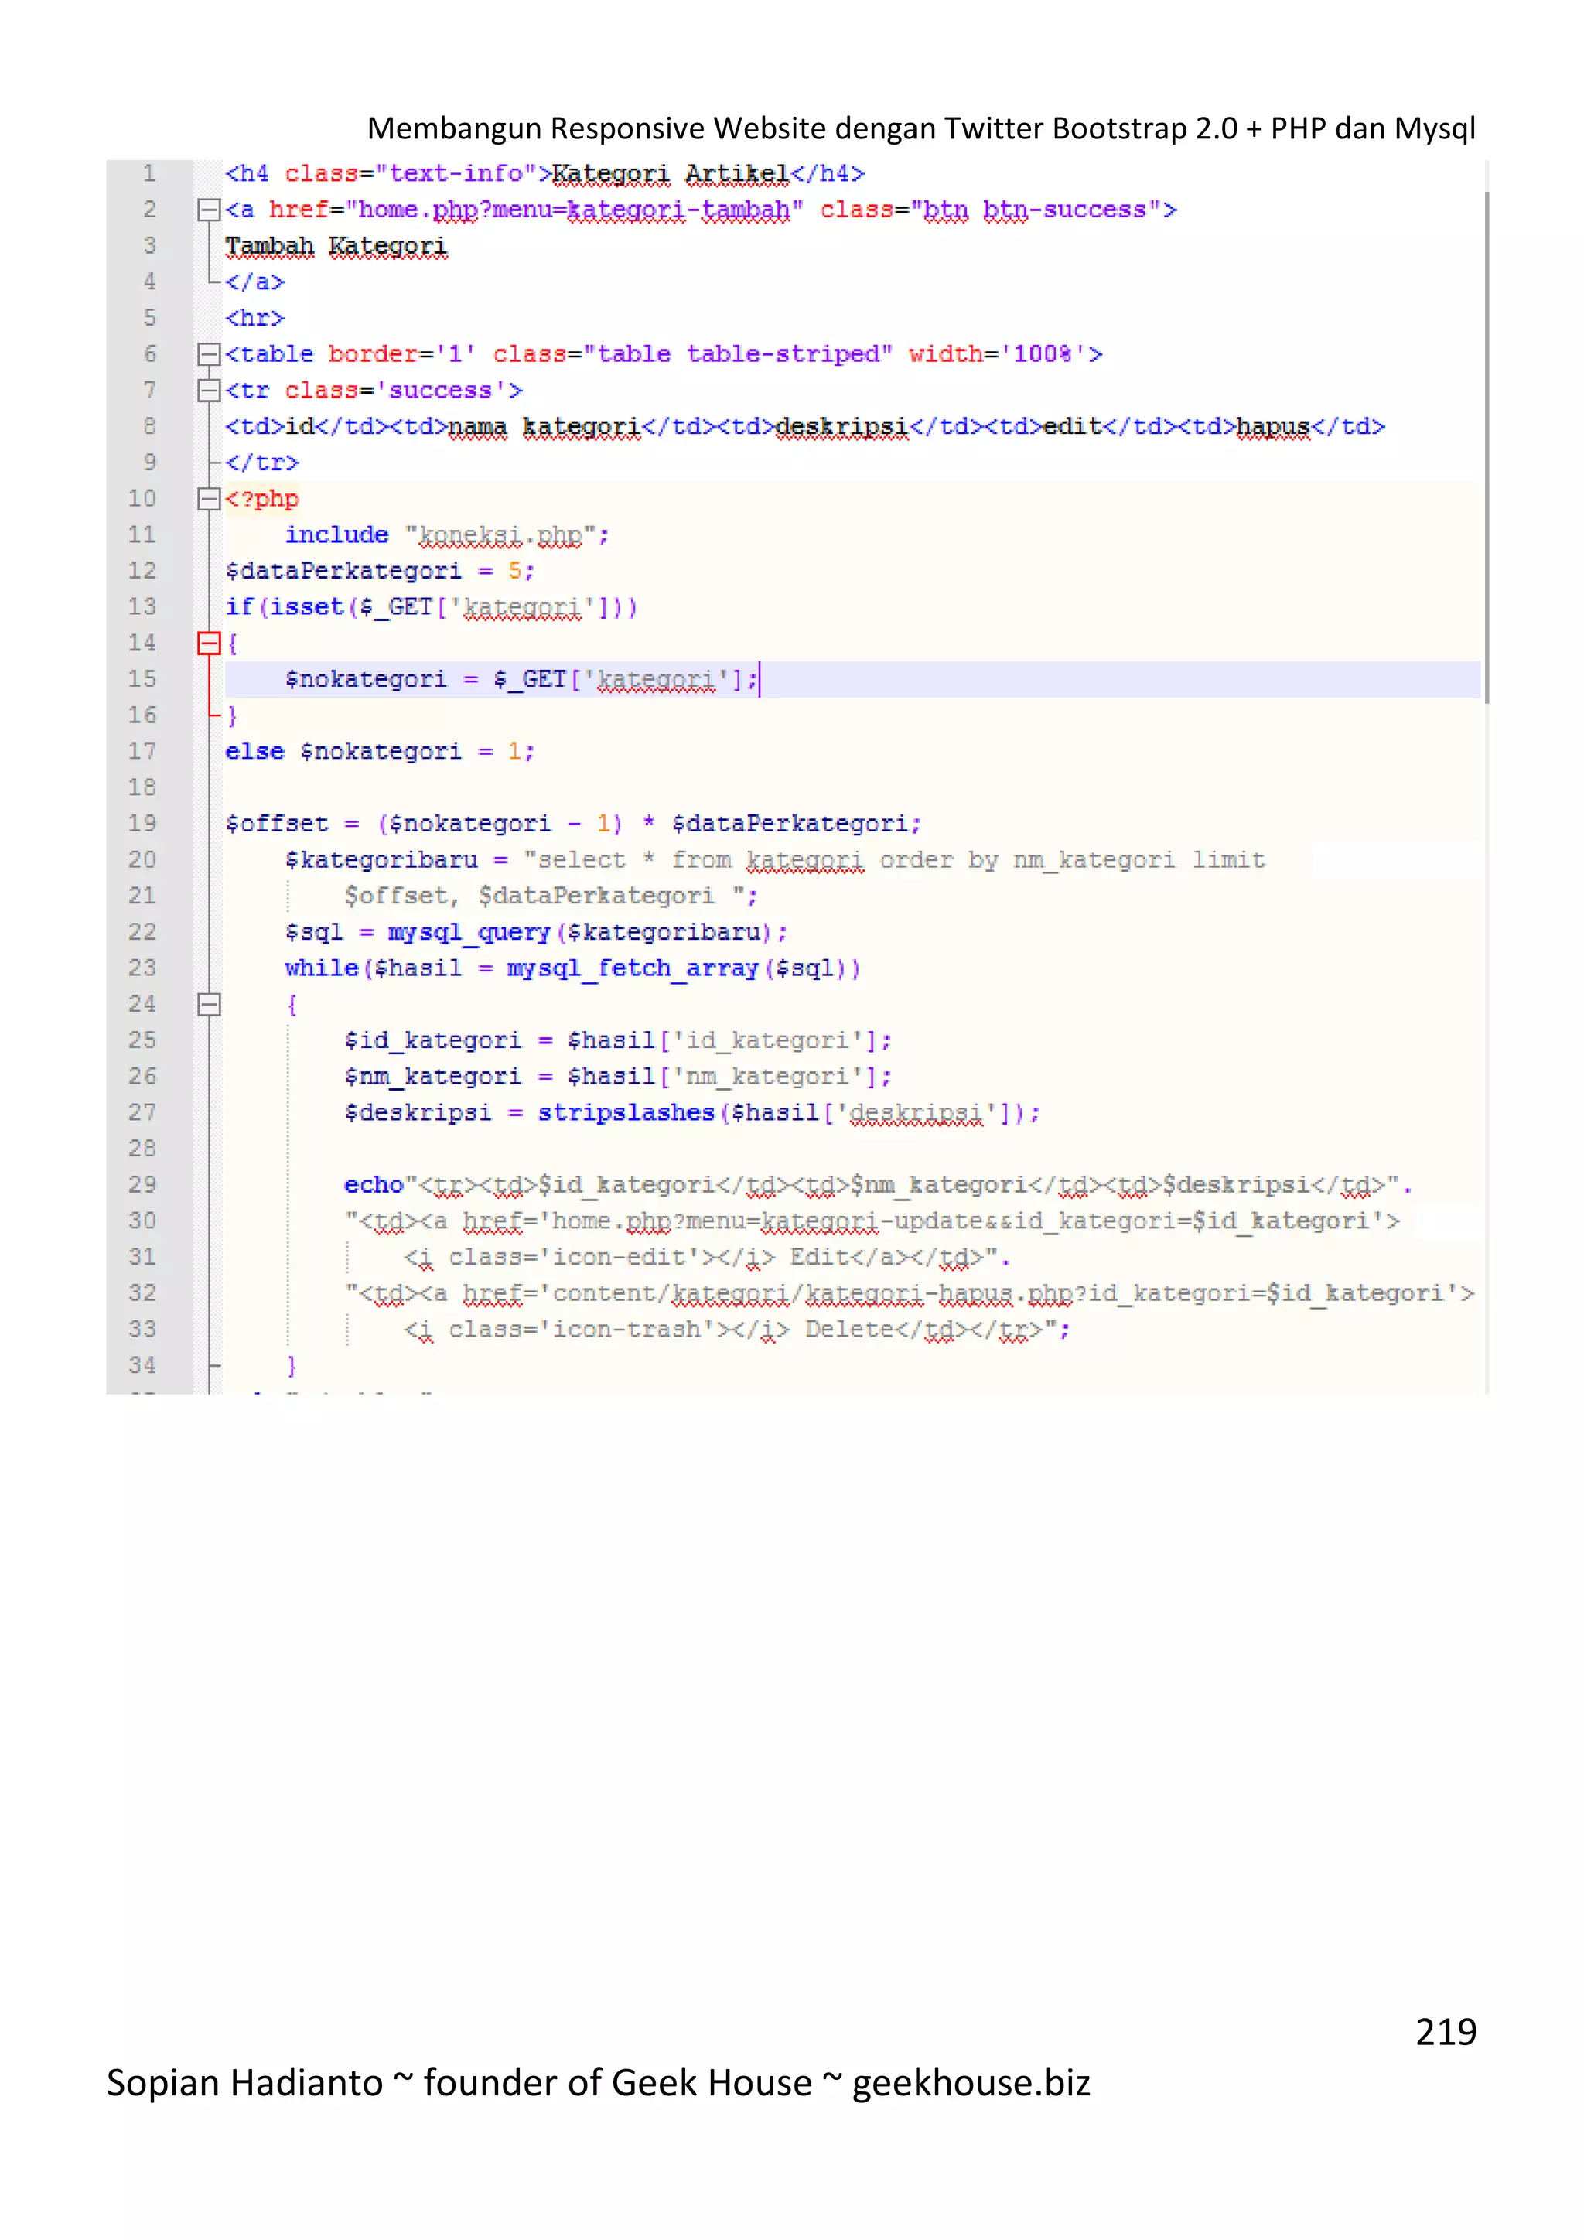The image size is (1584, 2240).
Task: Click line number 34 in the gutter
Action: [x=142, y=1365]
